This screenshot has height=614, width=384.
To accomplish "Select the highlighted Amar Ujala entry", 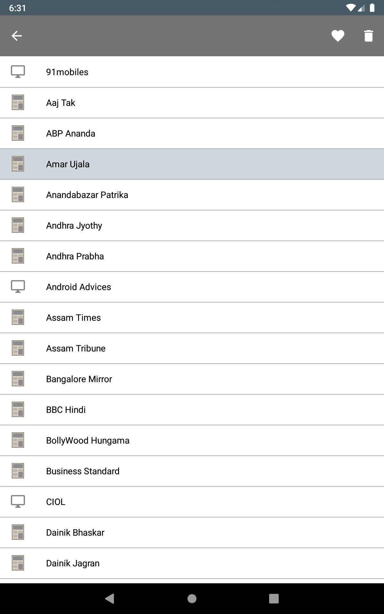I will coord(192,164).
